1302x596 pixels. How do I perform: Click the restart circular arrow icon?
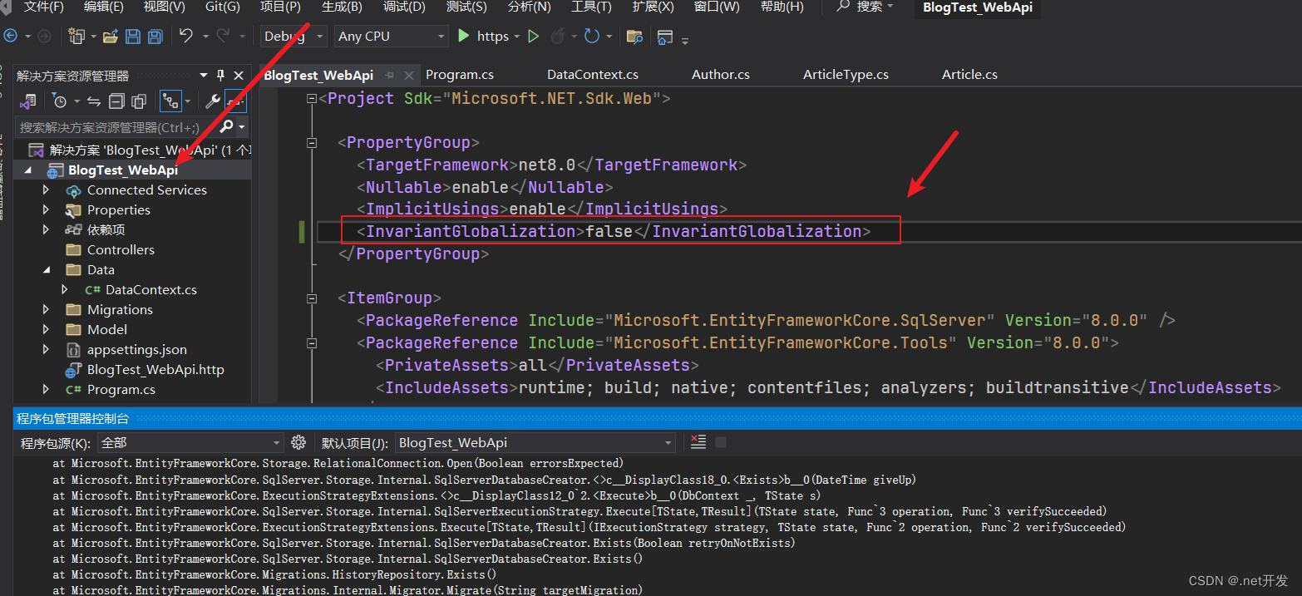click(x=592, y=36)
